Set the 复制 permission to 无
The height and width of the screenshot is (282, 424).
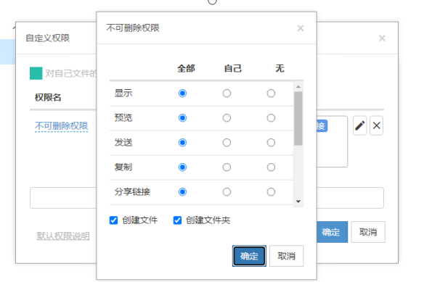(271, 167)
